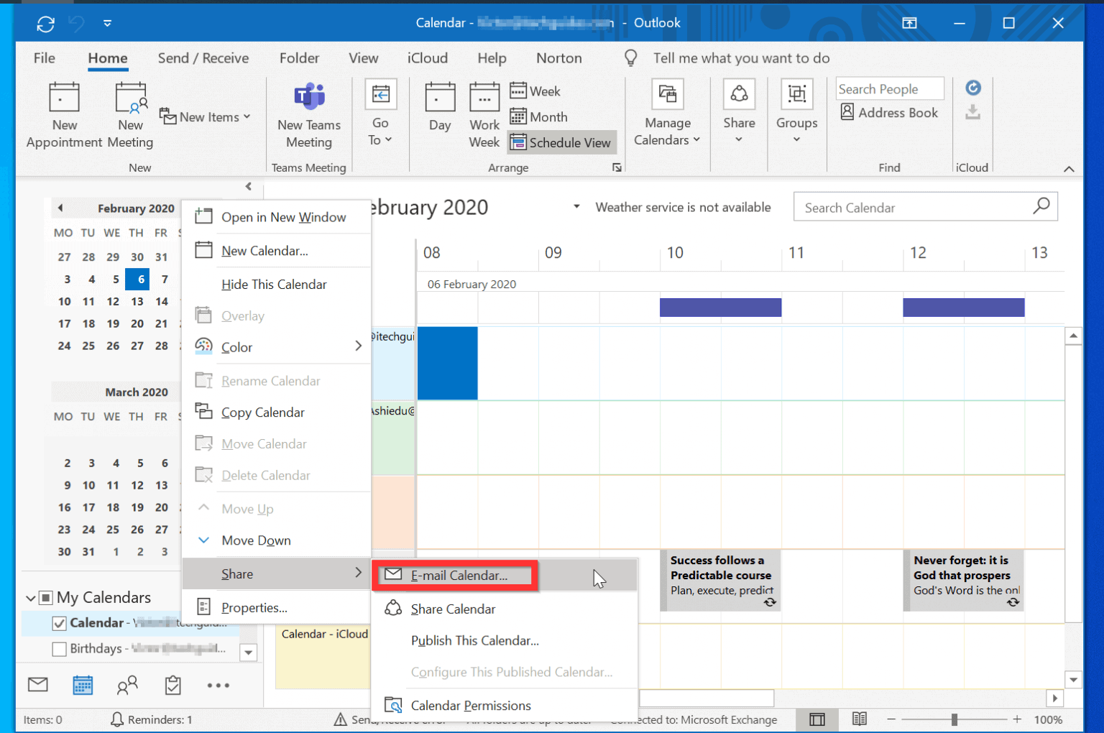This screenshot has width=1104, height=733.
Task: Choose Copy Calendar
Action: pos(276,412)
